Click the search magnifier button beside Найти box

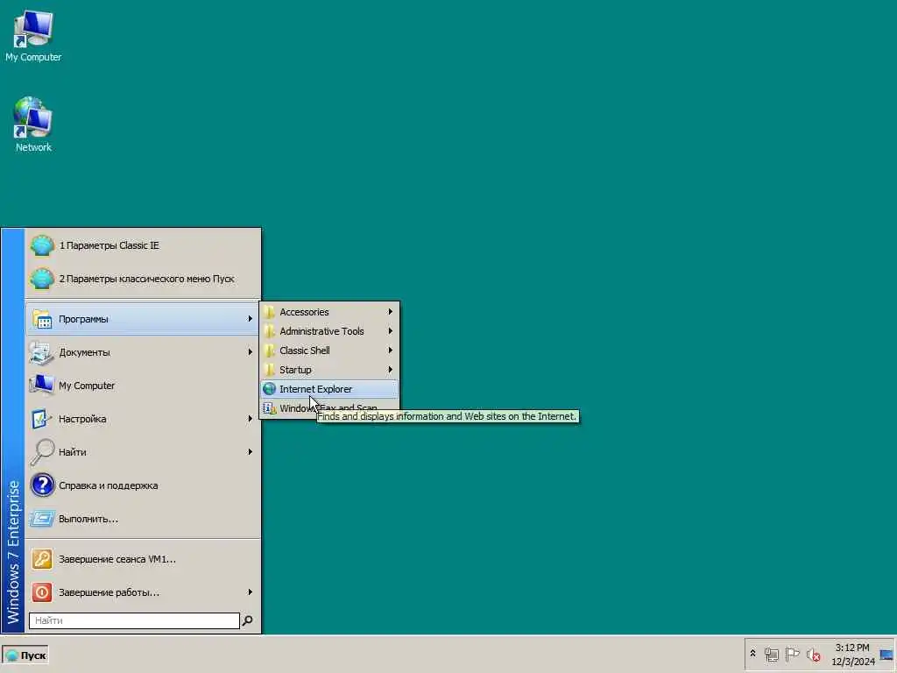click(x=247, y=620)
